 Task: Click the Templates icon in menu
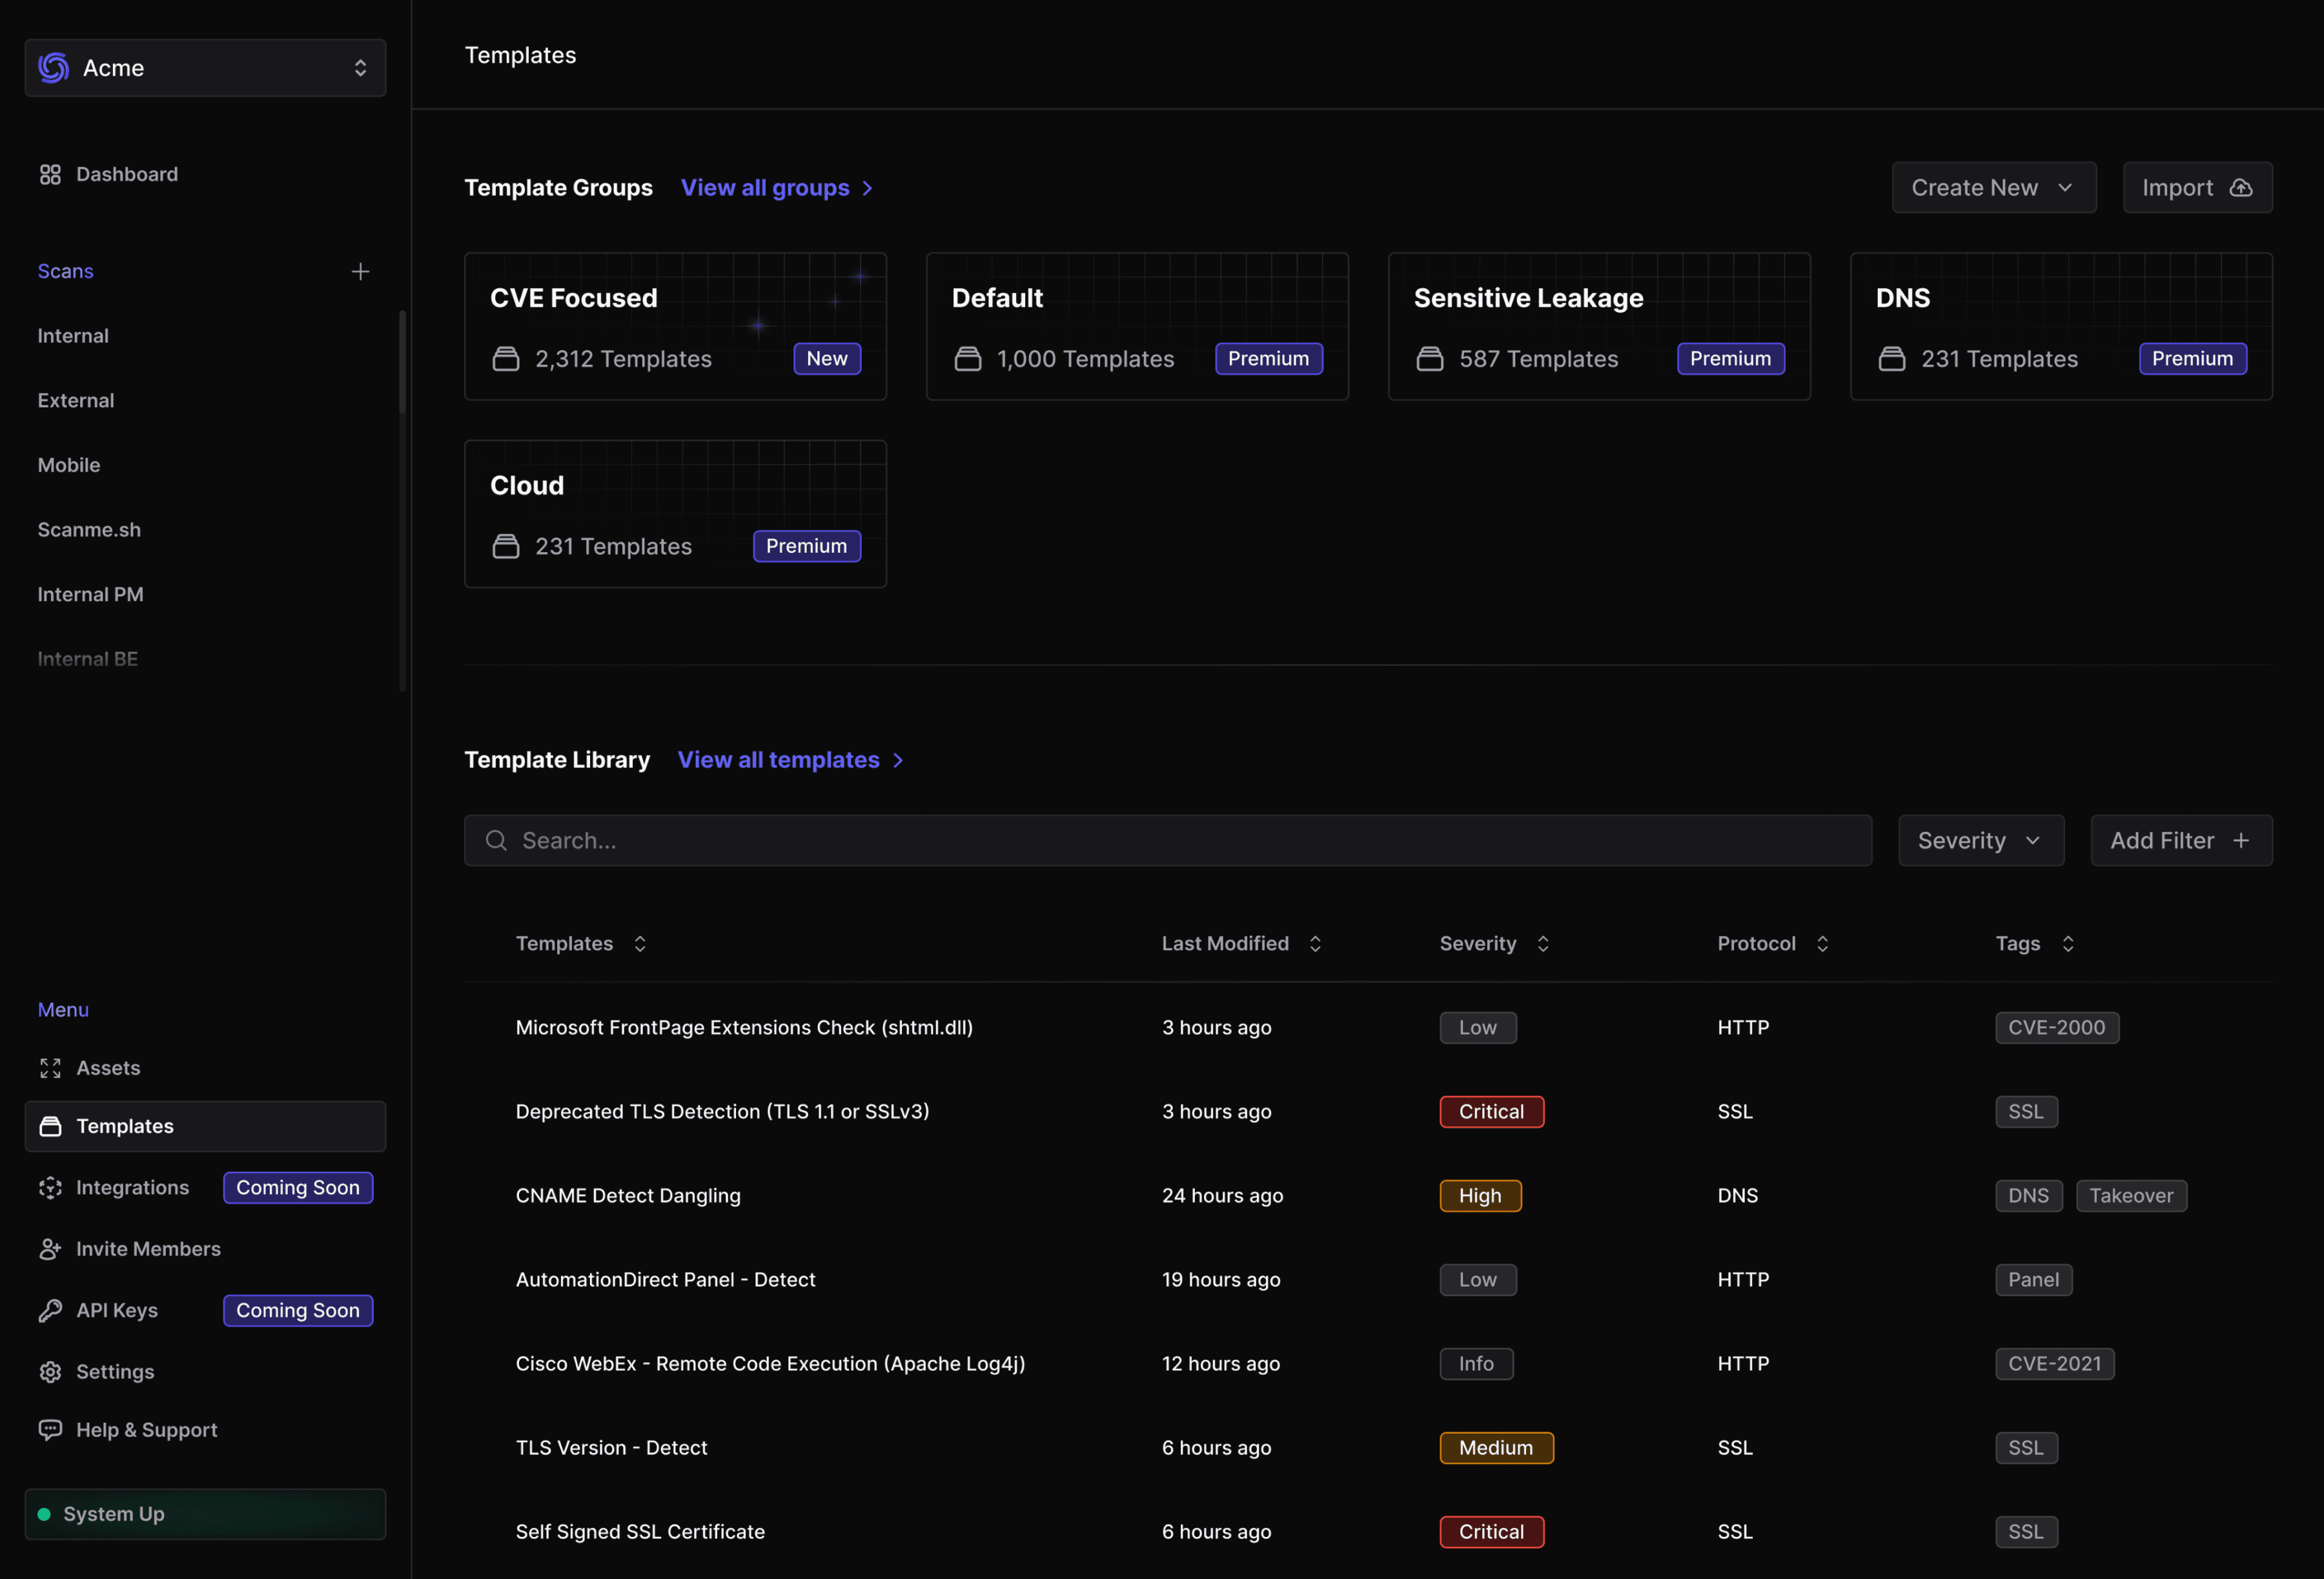coord(49,1124)
